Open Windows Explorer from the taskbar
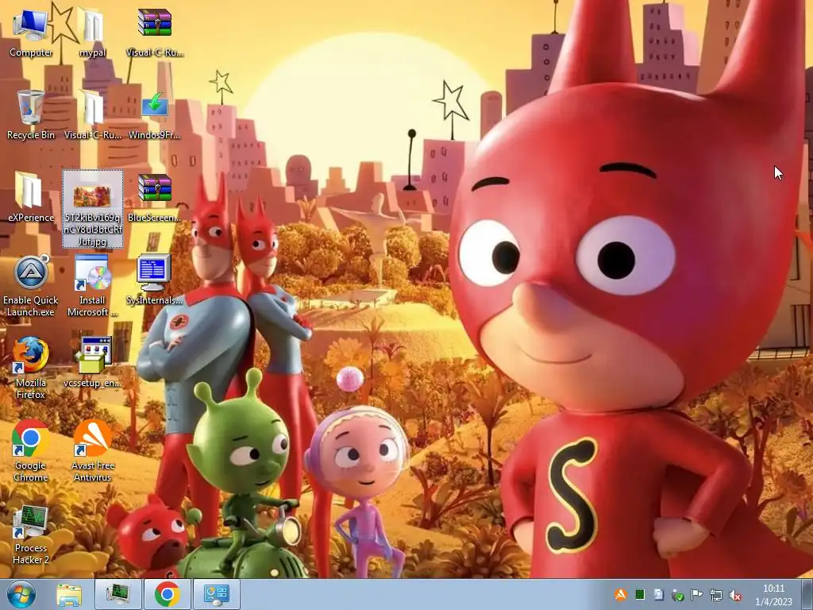This screenshot has height=610, width=813. [x=69, y=595]
